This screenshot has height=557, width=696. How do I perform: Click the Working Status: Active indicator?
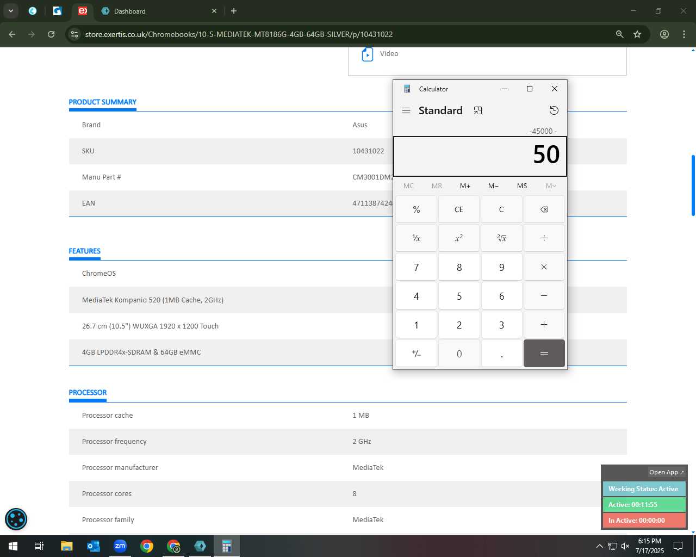[x=644, y=489]
